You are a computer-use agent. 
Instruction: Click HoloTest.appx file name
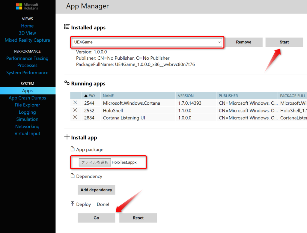pos(124,162)
